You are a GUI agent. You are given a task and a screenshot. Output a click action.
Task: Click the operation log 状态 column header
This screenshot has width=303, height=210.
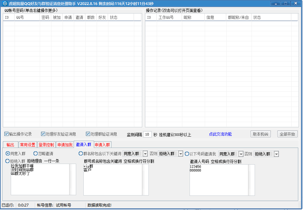click(271, 17)
